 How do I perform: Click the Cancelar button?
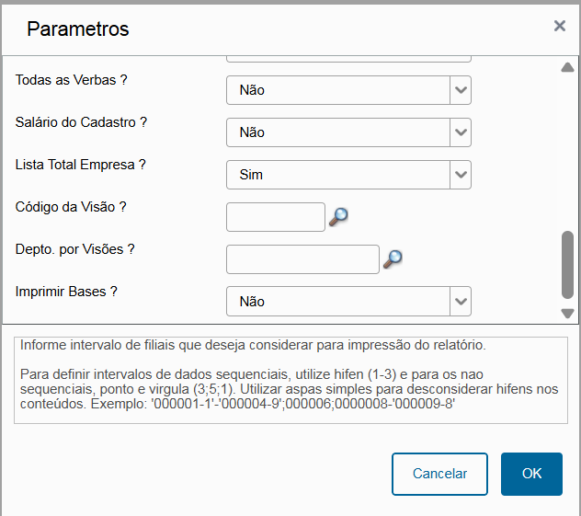click(x=439, y=474)
